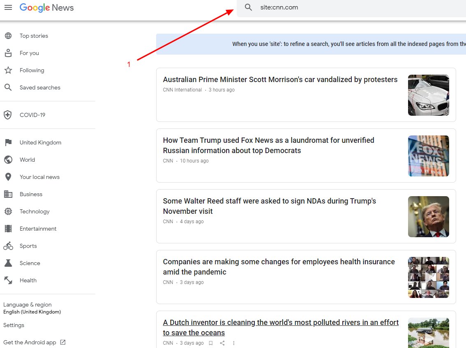Open more options for Dutch inventor article
The image size is (466, 348).
233,343
